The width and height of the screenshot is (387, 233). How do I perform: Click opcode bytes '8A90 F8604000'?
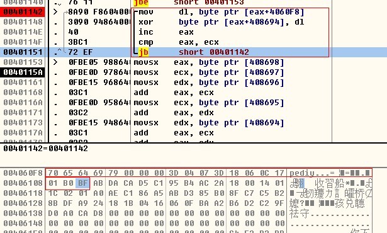pyautogui.click(x=99, y=12)
